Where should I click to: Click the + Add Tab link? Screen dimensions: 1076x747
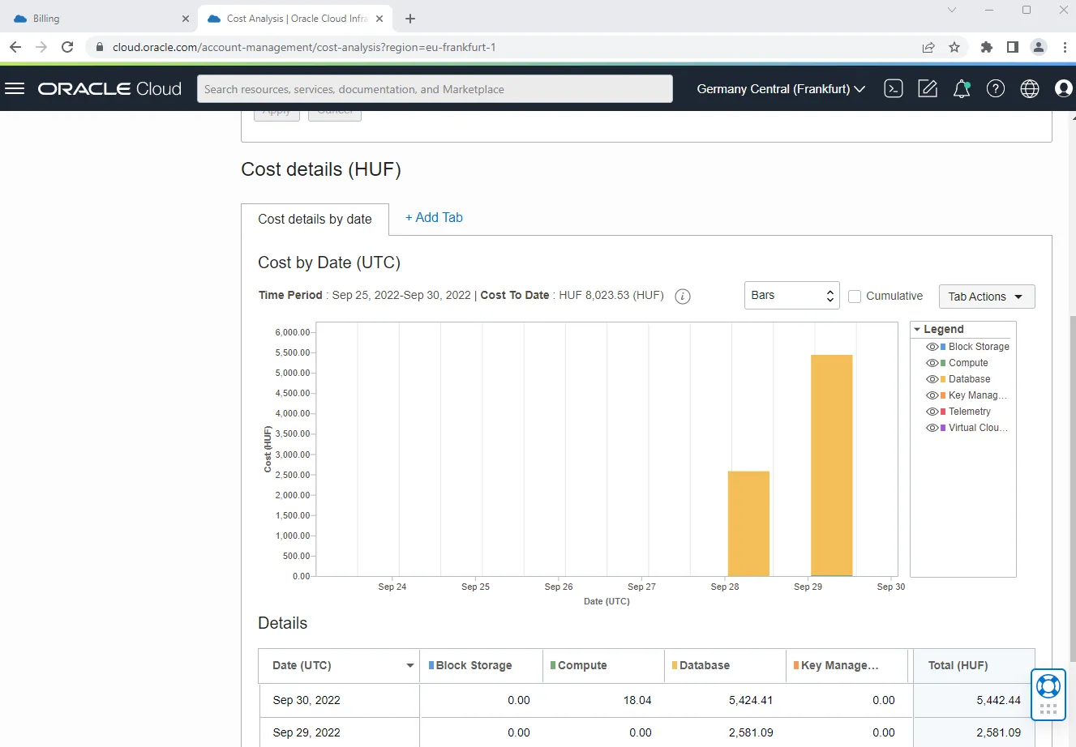(434, 217)
